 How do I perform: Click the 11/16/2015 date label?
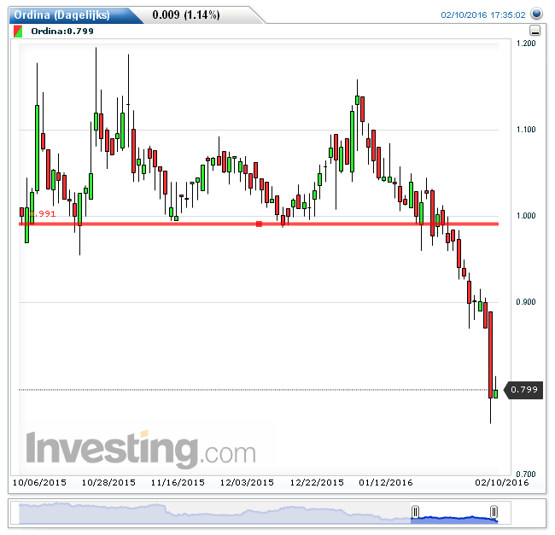[x=178, y=483]
